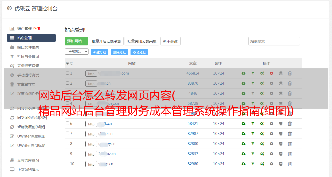Click the gears icon in row 8
This screenshot has height=177, width=332.
coord(262,144)
